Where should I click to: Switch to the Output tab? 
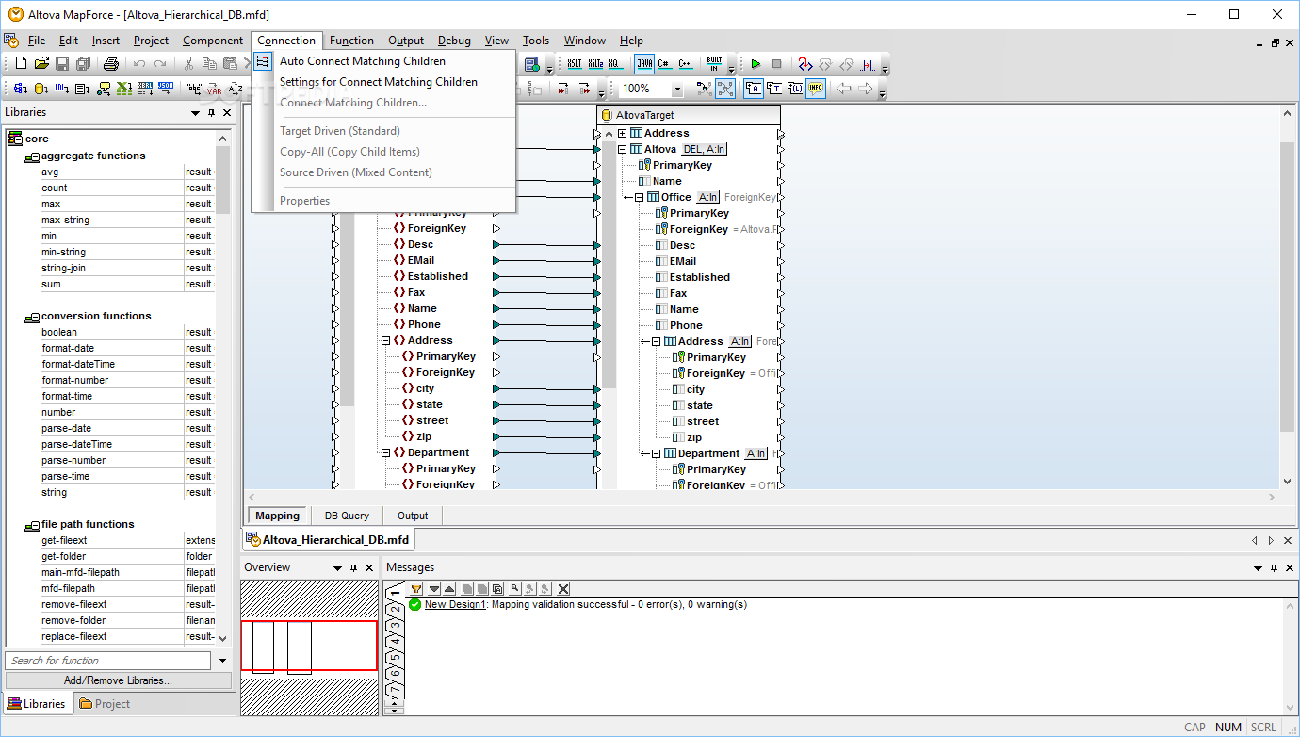coord(413,516)
